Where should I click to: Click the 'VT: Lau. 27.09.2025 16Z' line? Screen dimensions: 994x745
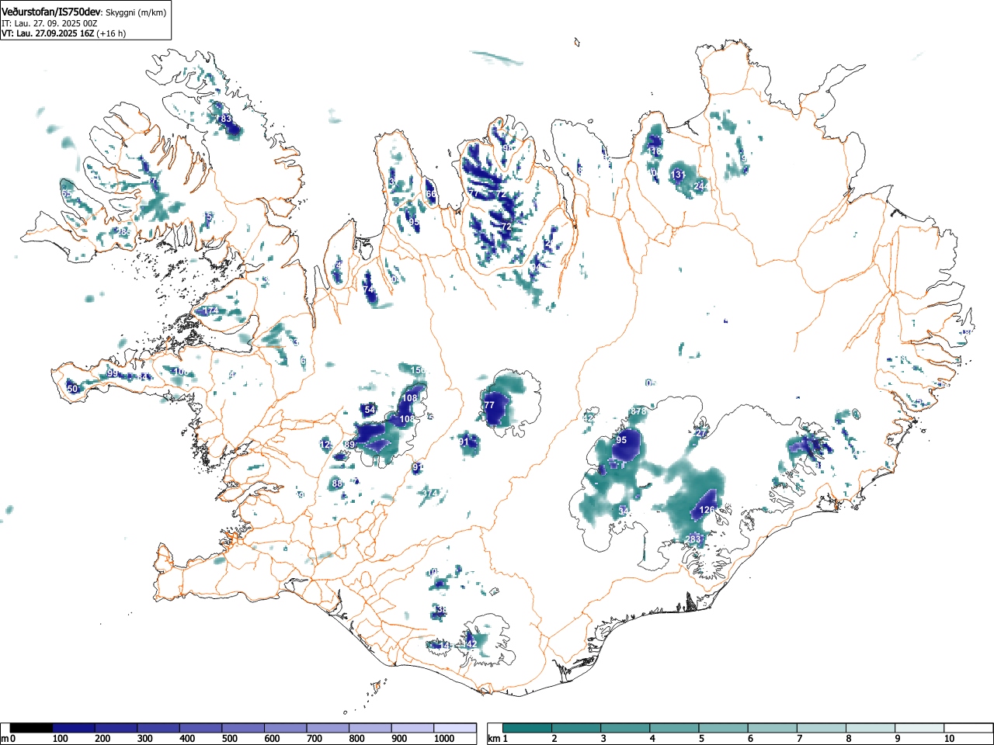[x=48, y=33]
